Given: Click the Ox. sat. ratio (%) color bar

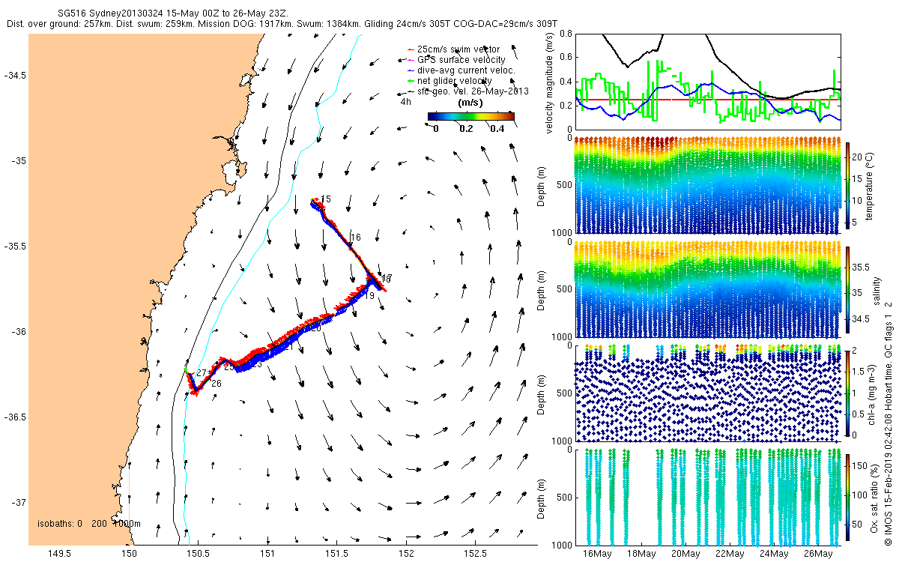Looking at the screenshot, I should [847, 498].
